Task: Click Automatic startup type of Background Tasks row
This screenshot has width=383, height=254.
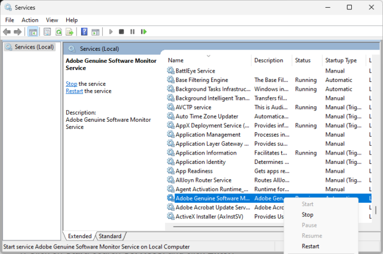Action: pyautogui.click(x=339, y=89)
